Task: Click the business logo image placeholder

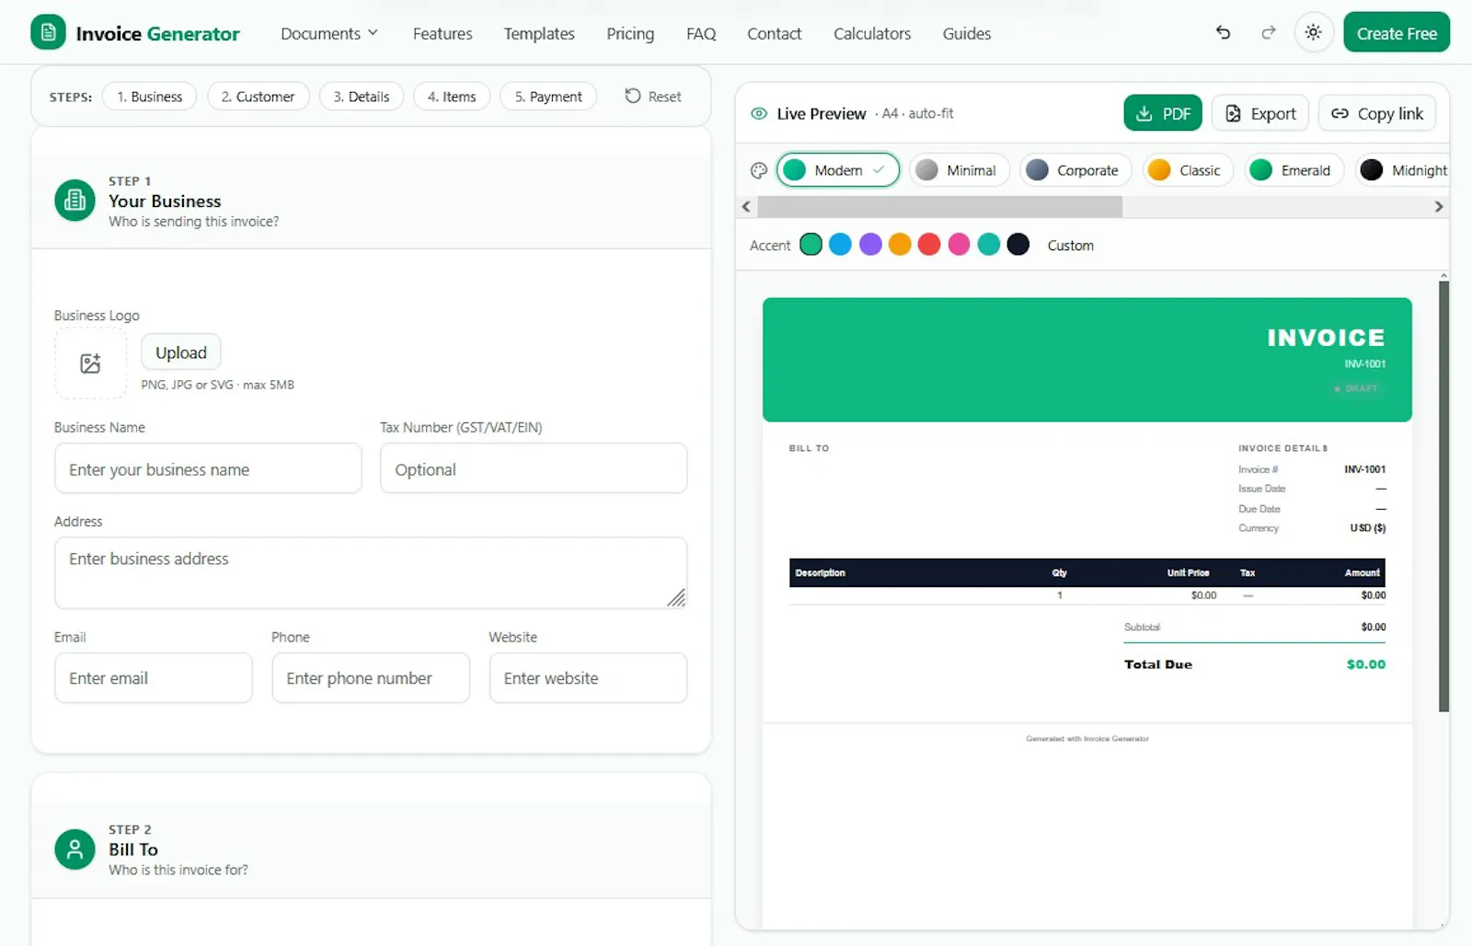Action: click(x=90, y=363)
